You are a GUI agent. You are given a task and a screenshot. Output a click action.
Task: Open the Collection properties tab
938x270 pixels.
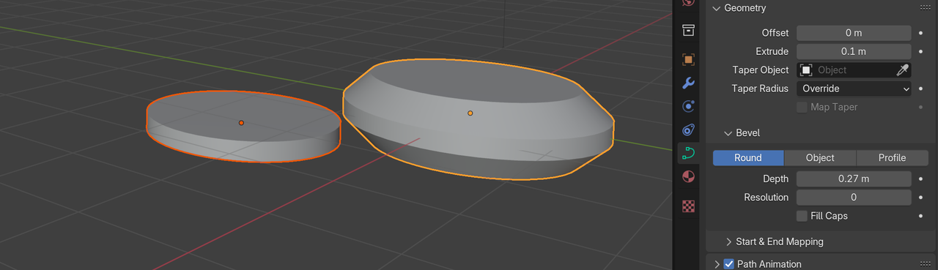tap(688, 31)
